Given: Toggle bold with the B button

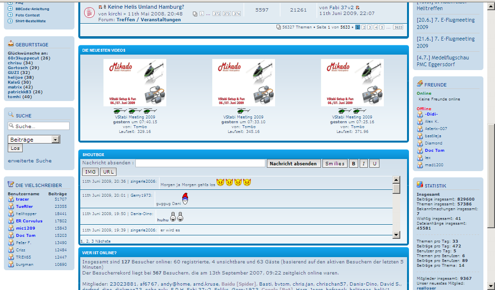Looking at the screenshot, I should 353,163.
